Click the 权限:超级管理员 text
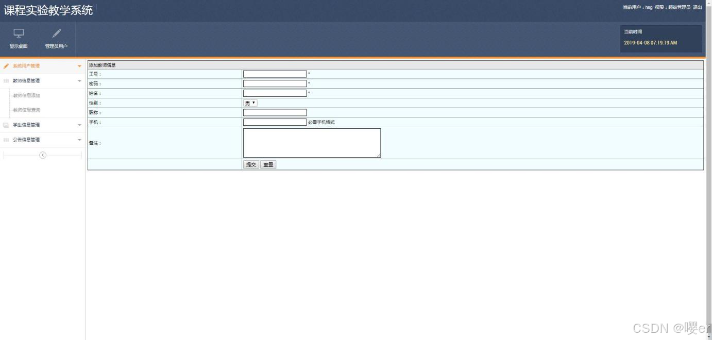Image resolution: width=712 pixels, height=340 pixels. coord(672,7)
